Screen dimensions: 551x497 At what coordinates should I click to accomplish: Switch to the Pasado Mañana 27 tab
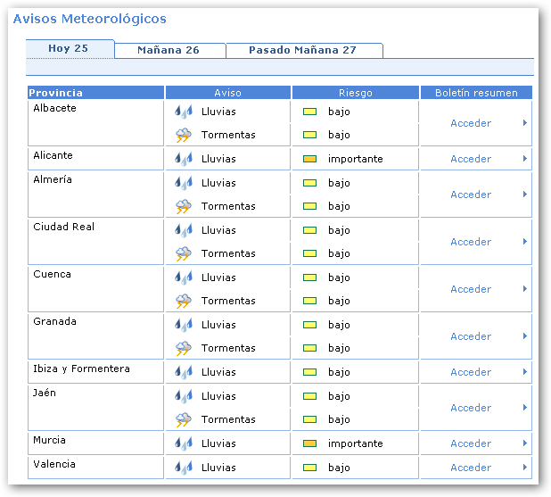[302, 50]
